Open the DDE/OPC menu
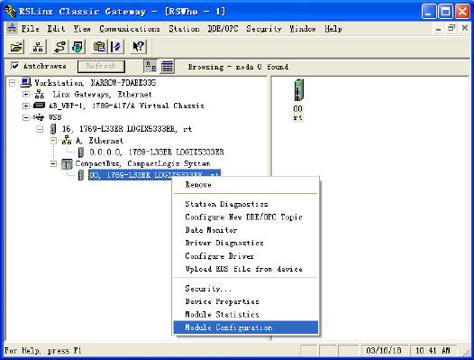474x360 pixels. [223, 29]
